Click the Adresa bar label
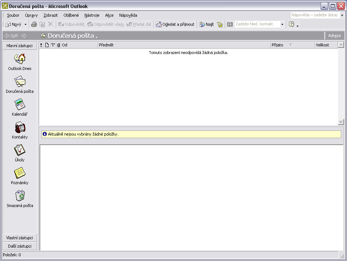The width and height of the screenshot is (347, 261). pos(334,36)
